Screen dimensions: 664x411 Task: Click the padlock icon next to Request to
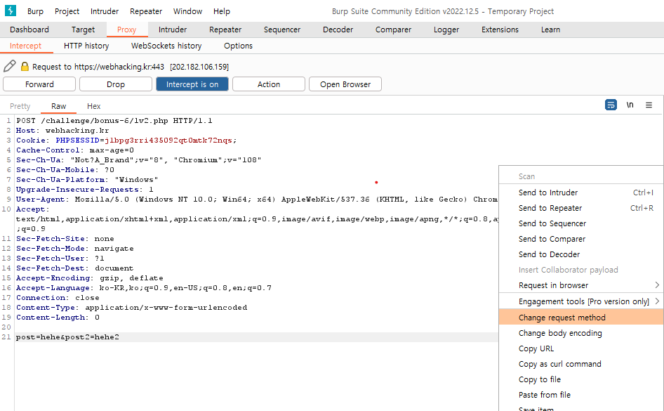25,67
